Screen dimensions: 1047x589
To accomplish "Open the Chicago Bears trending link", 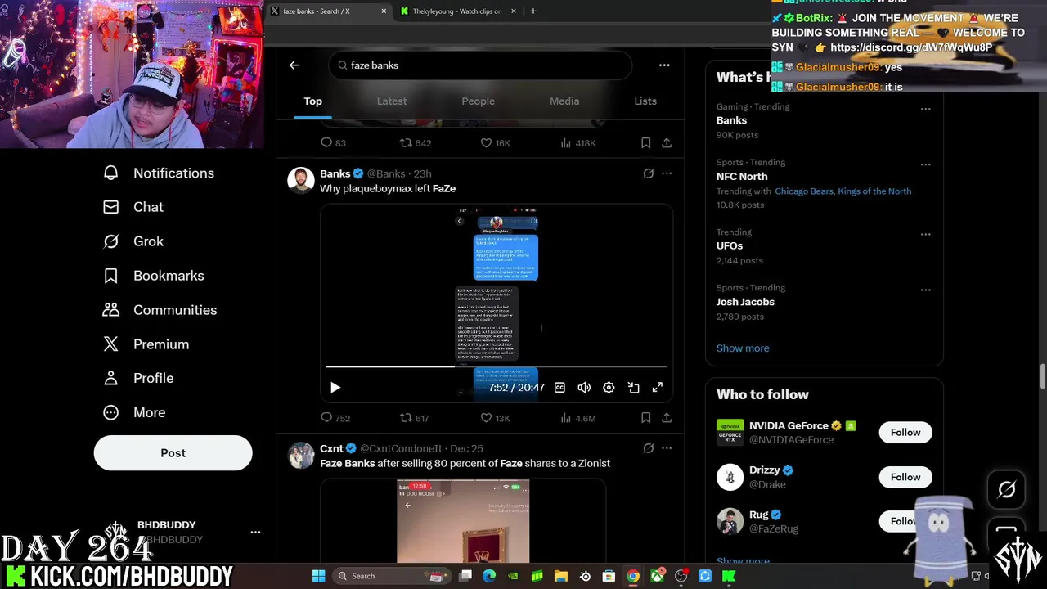I will (804, 191).
